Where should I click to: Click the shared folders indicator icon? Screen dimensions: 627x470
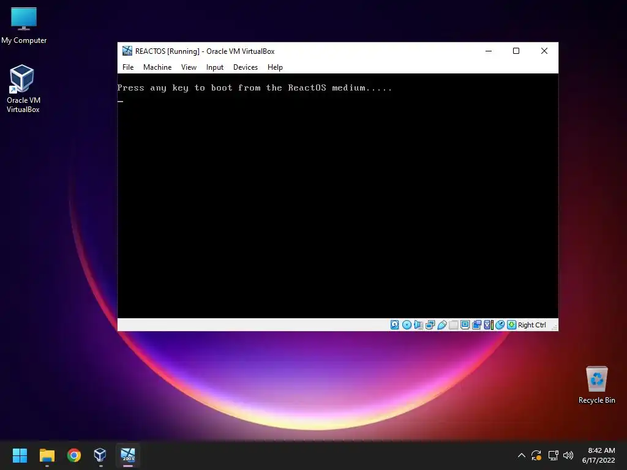tap(454, 325)
